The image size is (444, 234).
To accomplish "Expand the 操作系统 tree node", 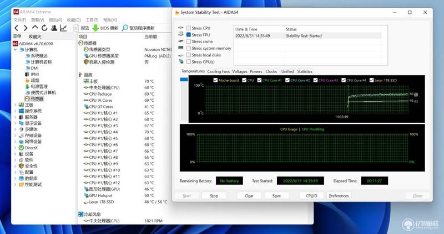I will click(16, 111).
